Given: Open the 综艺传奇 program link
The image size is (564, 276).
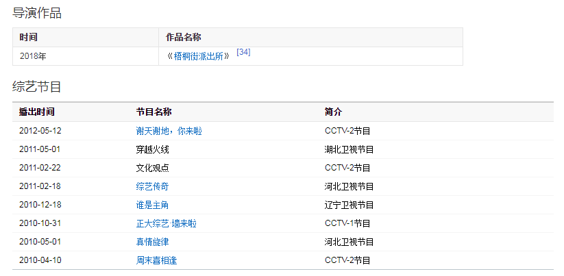Looking at the screenshot, I should coord(152,186).
